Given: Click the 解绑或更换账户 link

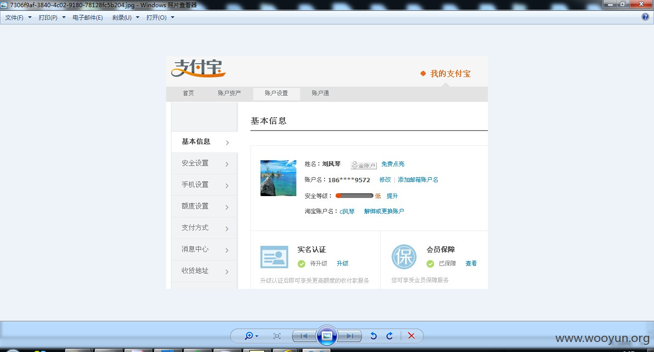Looking at the screenshot, I should (384, 211).
